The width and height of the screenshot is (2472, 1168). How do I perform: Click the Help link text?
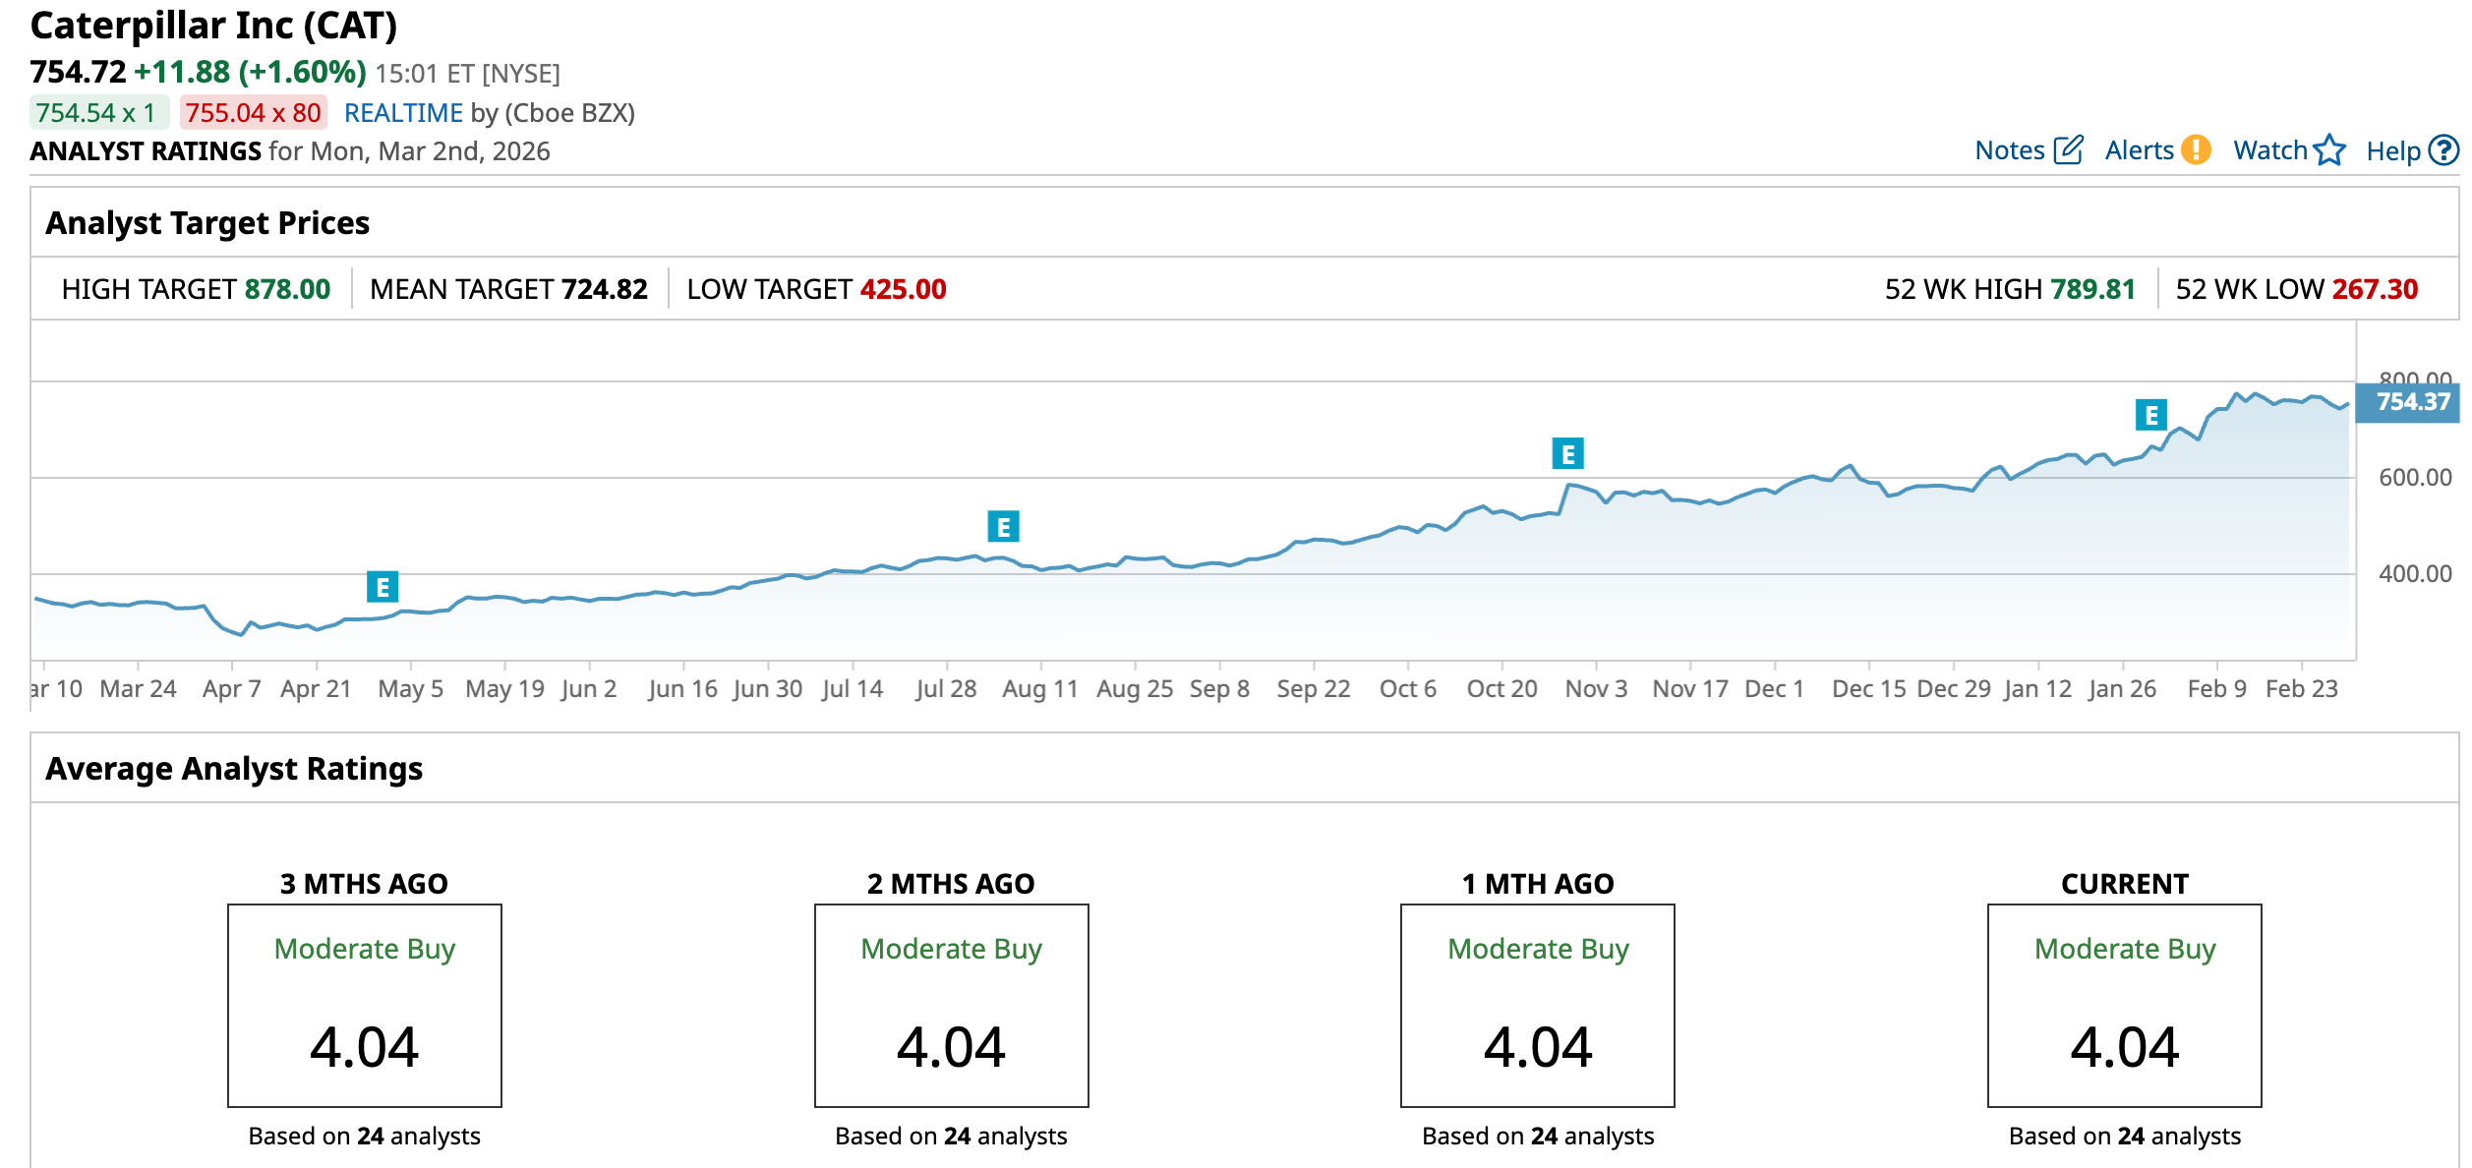coord(2392,151)
